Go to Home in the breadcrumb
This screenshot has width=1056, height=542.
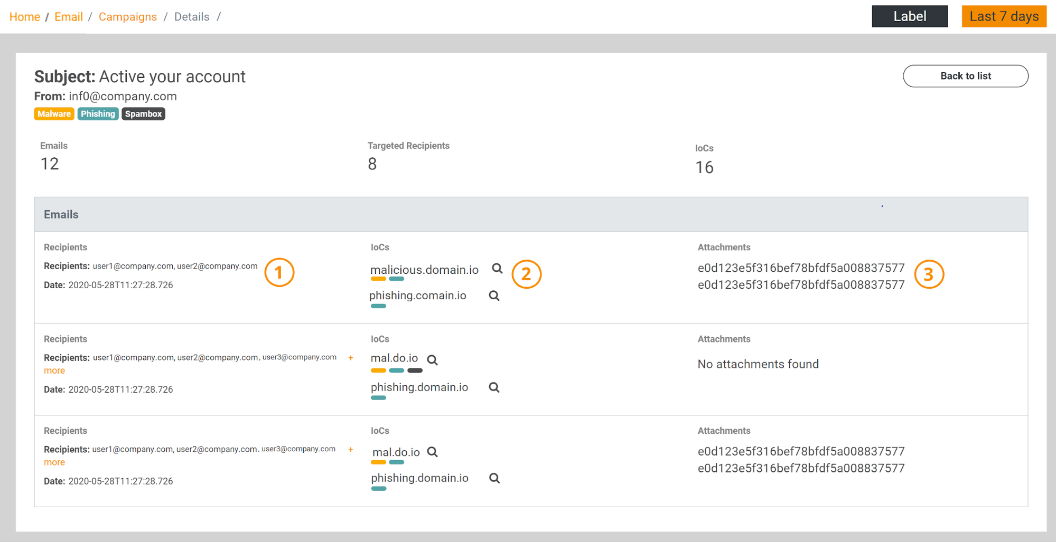[x=25, y=17]
